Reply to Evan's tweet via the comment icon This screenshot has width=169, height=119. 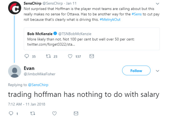(x=11, y=113)
